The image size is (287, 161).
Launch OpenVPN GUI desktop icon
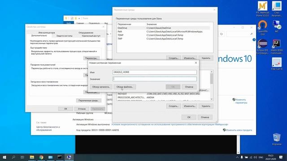[x=262, y=28]
